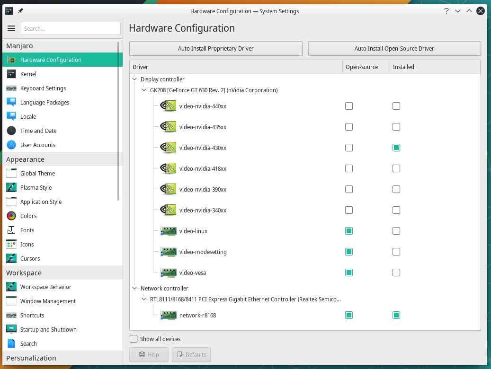This screenshot has height=369, width=491.
Task: Click Auto Install Proprietary Driver button
Action: 216,49
